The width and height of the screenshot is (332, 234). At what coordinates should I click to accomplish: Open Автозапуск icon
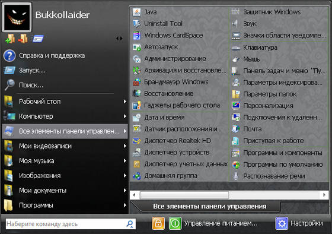click(137, 47)
